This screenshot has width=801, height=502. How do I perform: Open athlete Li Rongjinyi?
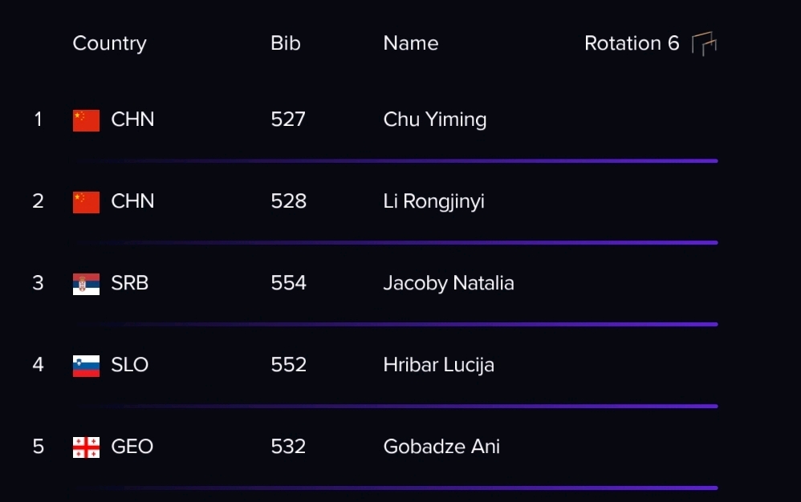[x=433, y=202]
